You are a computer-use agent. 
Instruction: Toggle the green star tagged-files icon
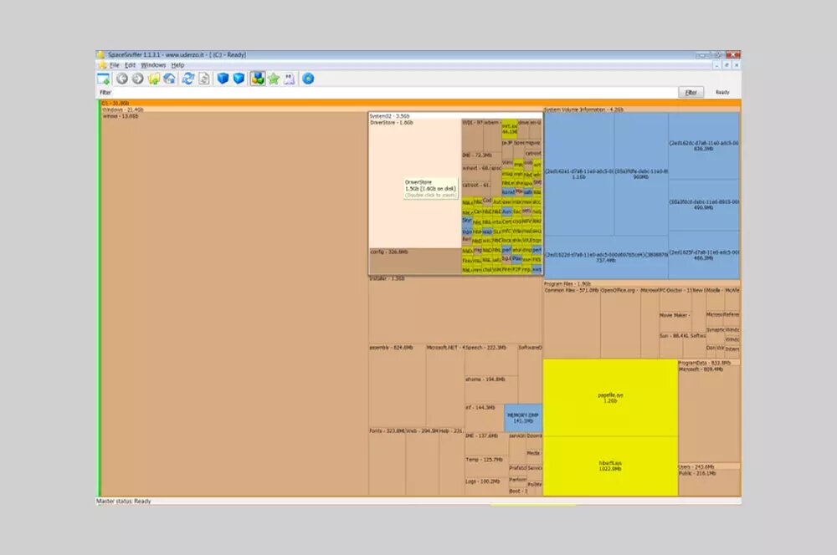tap(274, 79)
